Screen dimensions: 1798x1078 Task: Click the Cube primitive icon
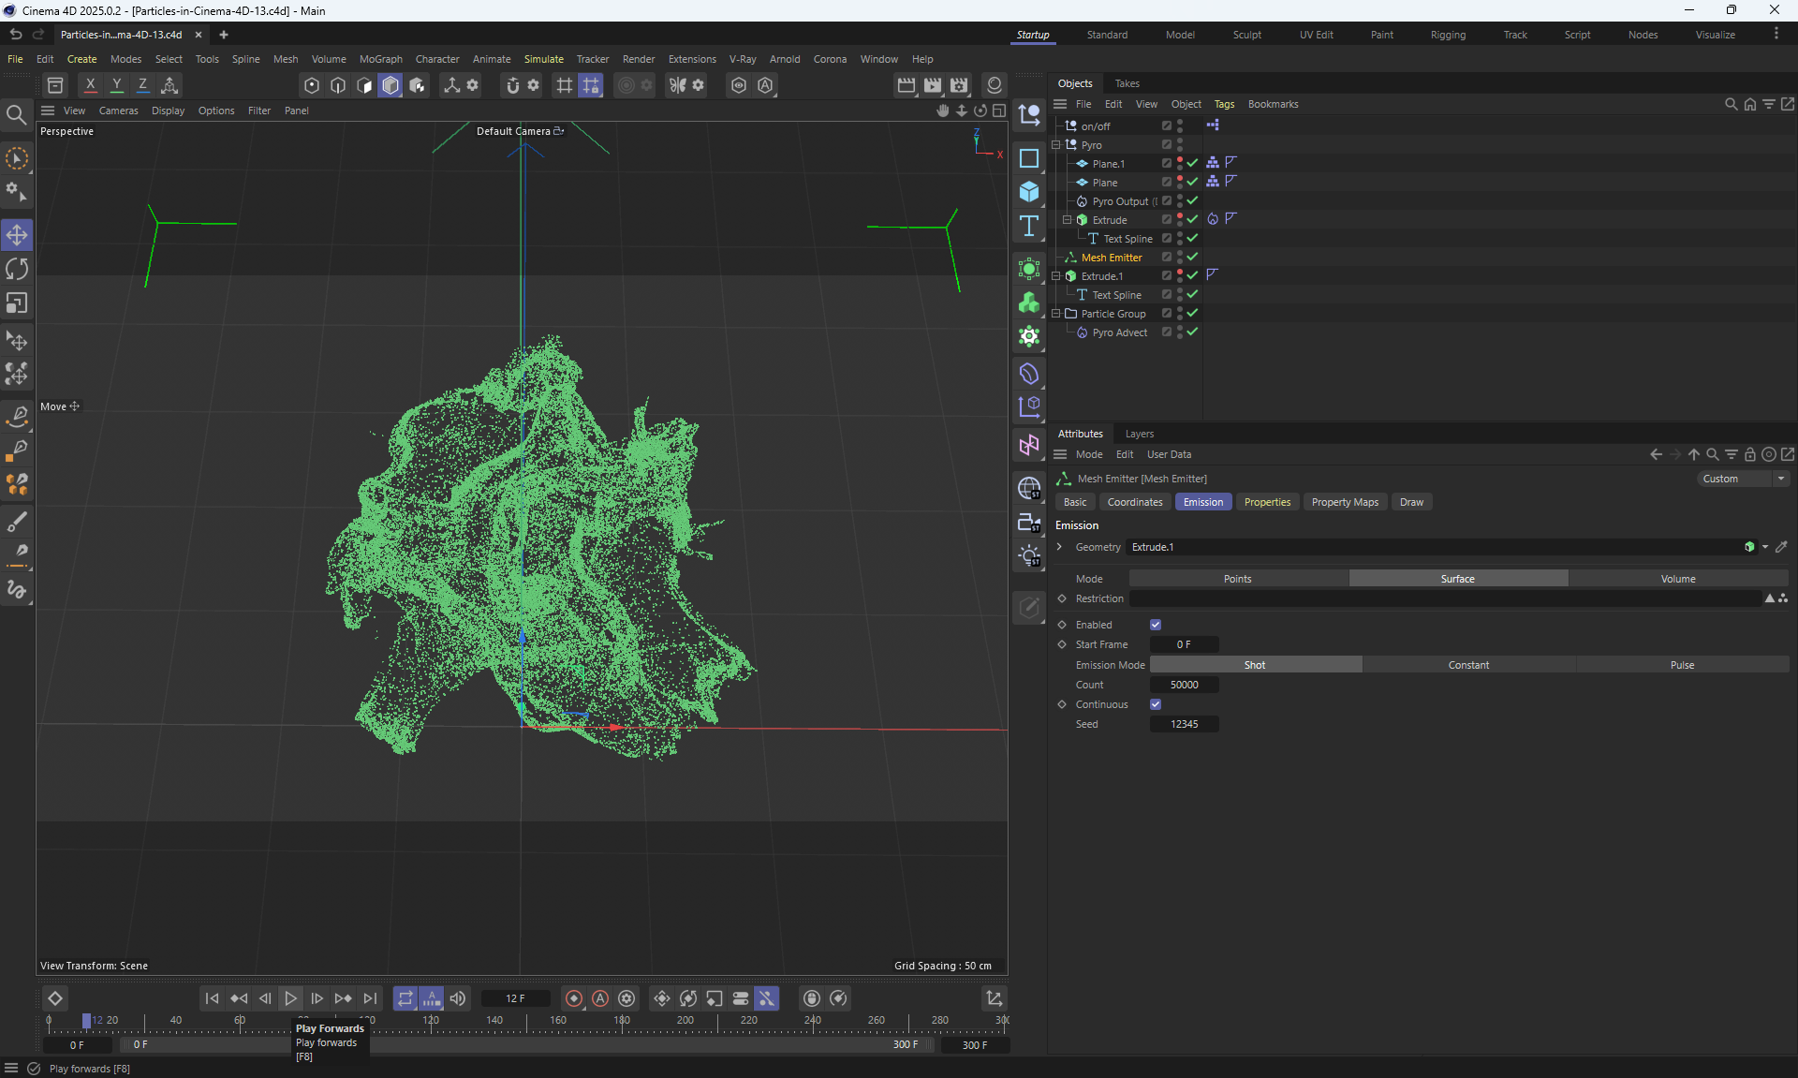click(1029, 192)
